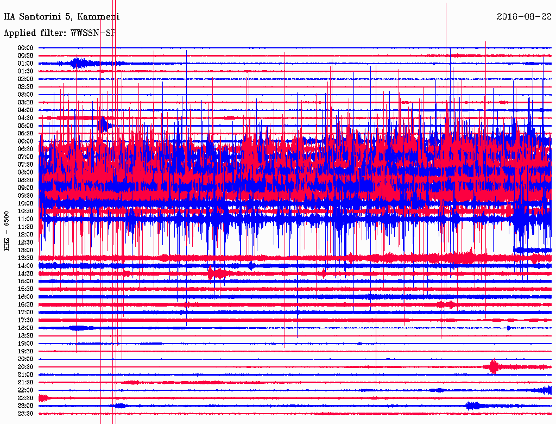
Task: Click the 07:30 time label
Action: 26,165
